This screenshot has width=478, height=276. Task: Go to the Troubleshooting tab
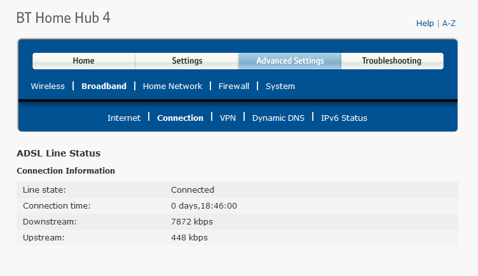(392, 60)
